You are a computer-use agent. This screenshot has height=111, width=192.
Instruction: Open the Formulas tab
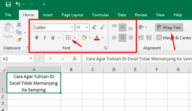101,15
